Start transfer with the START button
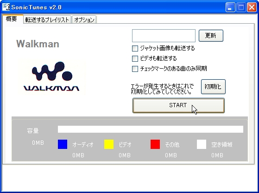The height and width of the screenshot is (193, 259). [x=178, y=105]
